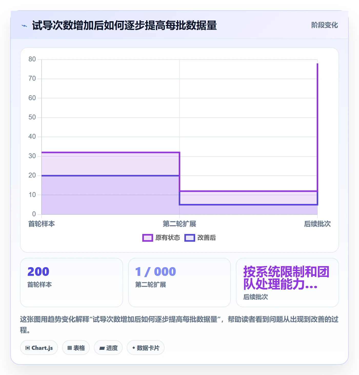Viewport: 359px width, 375px height.
Task: Click the Chart.js tag text
Action: click(42, 348)
